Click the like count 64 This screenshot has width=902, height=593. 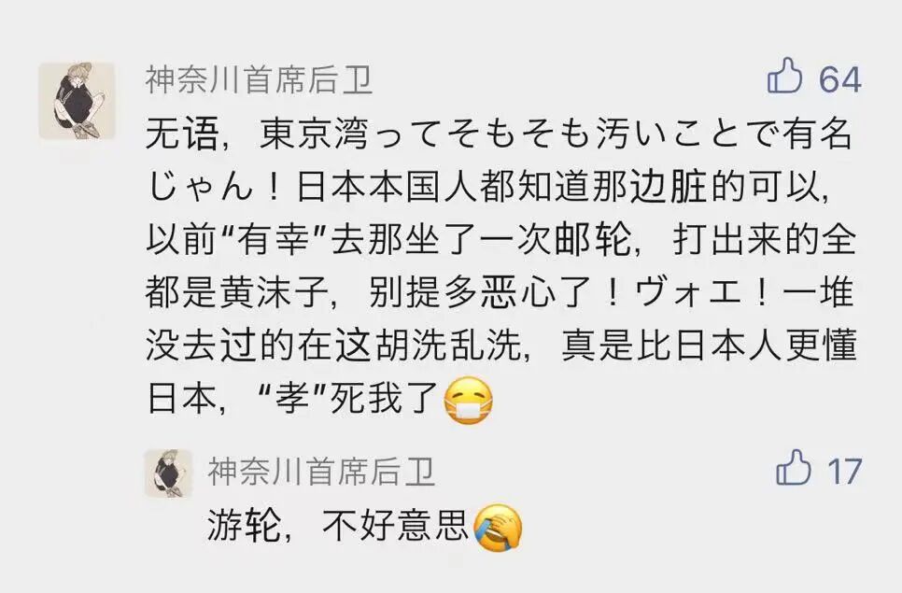coord(839,78)
